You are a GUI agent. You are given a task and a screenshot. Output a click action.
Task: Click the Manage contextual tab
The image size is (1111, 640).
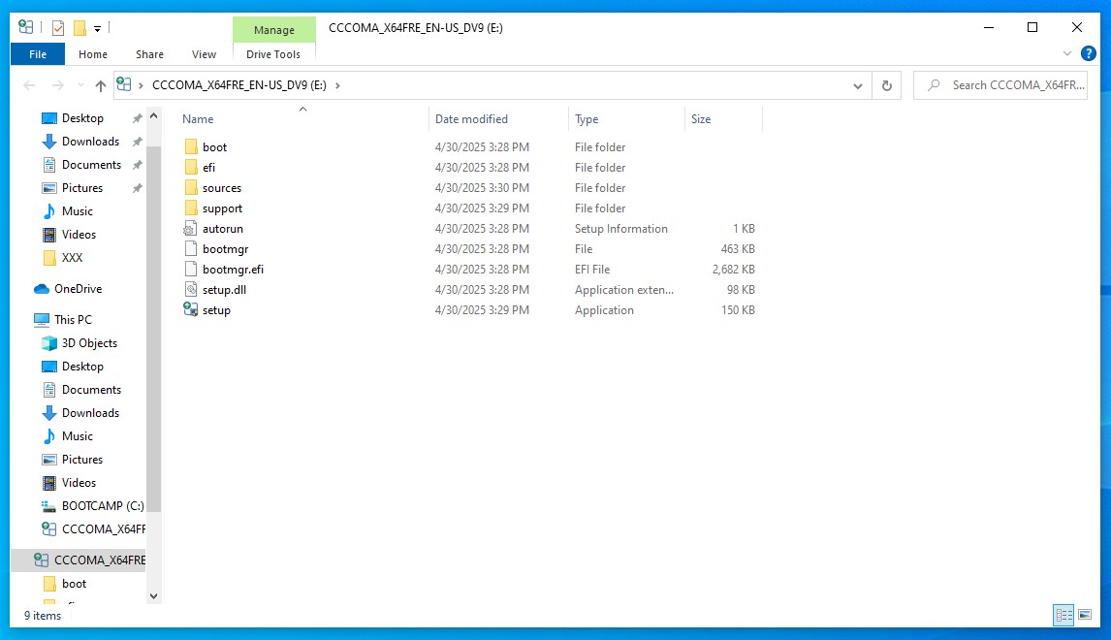click(274, 30)
